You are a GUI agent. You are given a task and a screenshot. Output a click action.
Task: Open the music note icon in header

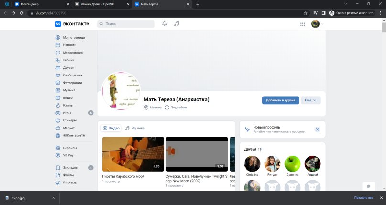pyautogui.click(x=176, y=23)
